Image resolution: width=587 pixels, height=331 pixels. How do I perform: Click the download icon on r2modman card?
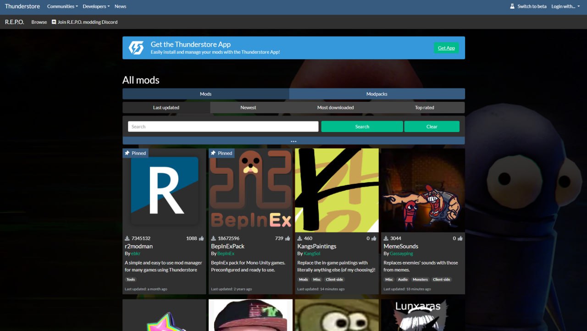point(127,238)
